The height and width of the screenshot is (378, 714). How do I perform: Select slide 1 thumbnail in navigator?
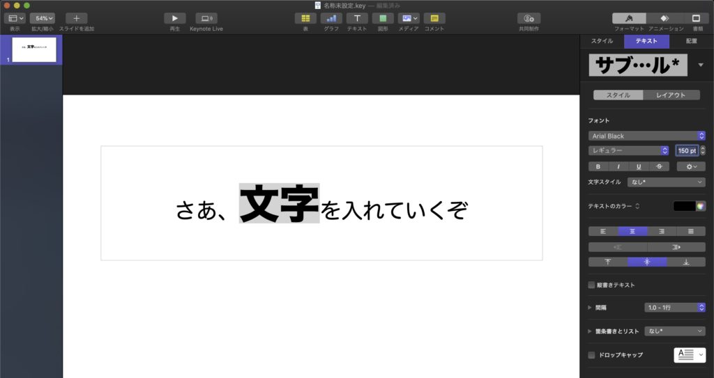34,49
